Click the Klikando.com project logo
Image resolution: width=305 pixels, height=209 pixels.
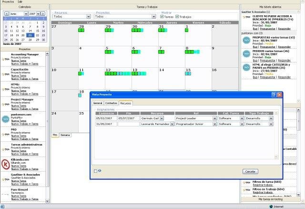[5, 165]
